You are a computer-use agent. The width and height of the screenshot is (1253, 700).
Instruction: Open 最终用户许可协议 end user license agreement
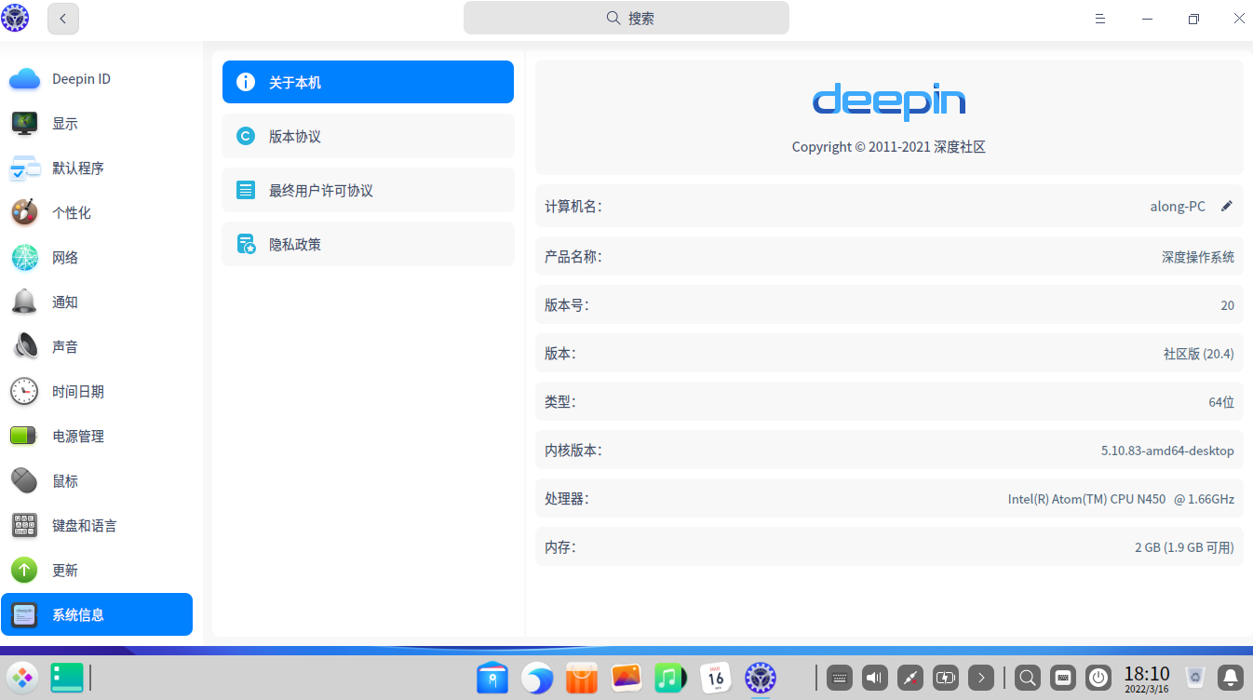[x=368, y=190]
